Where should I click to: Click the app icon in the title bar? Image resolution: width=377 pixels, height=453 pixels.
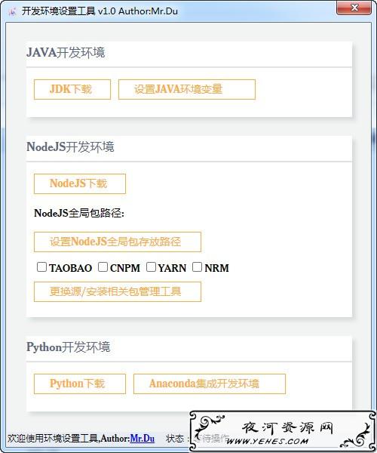pos(12,11)
